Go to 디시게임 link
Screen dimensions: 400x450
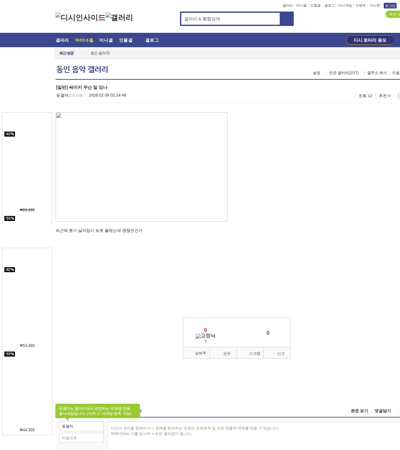pos(345,6)
